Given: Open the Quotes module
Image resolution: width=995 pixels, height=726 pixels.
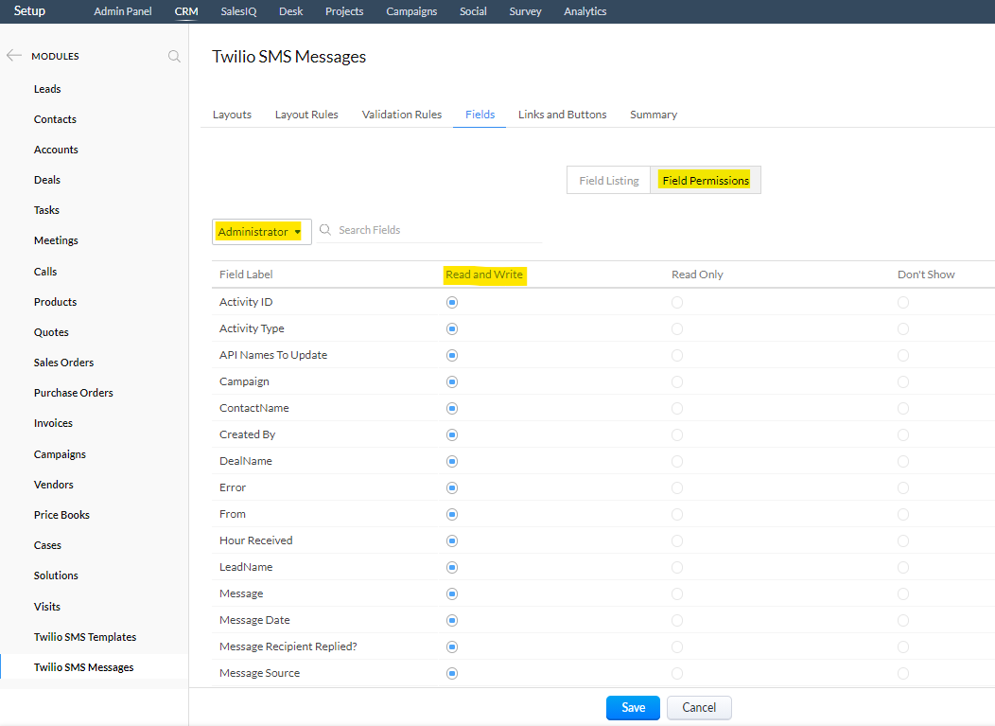Looking at the screenshot, I should tap(51, 332).
